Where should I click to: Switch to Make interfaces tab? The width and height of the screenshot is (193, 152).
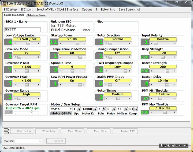pos(36,15)
